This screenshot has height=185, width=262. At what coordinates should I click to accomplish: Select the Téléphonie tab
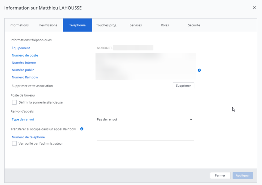[x=77, y=25]
